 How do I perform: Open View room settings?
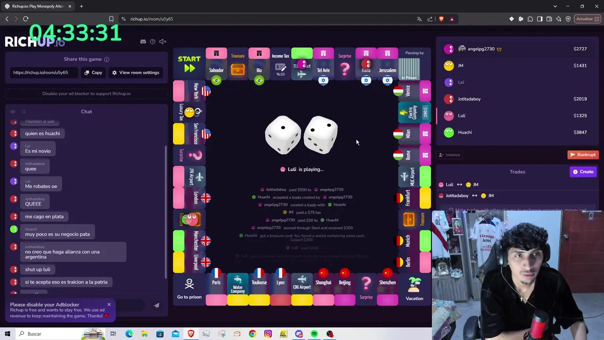(135, 73)
